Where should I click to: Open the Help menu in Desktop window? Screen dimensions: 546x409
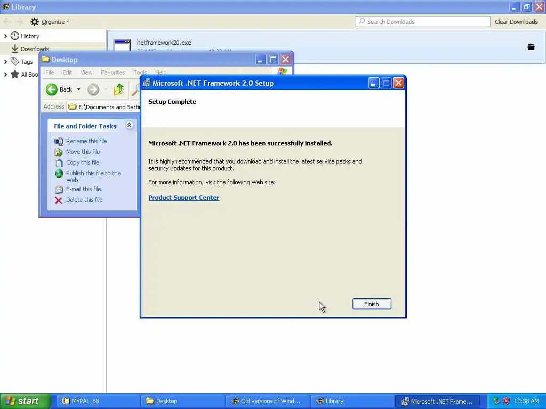coord(160,72)
